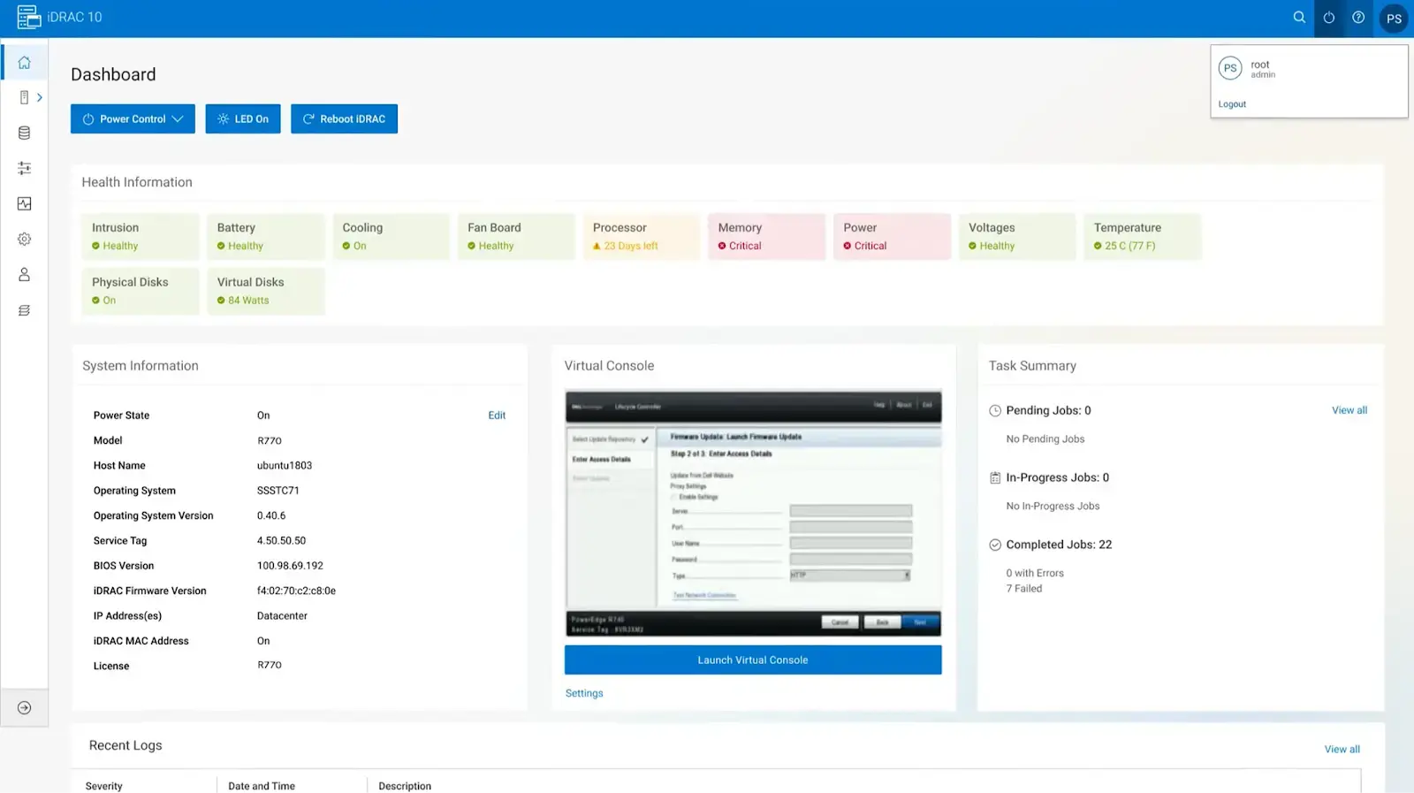
Task: Expand the sidebar with the arrow circle icon
Action: [x=24, y=707]
